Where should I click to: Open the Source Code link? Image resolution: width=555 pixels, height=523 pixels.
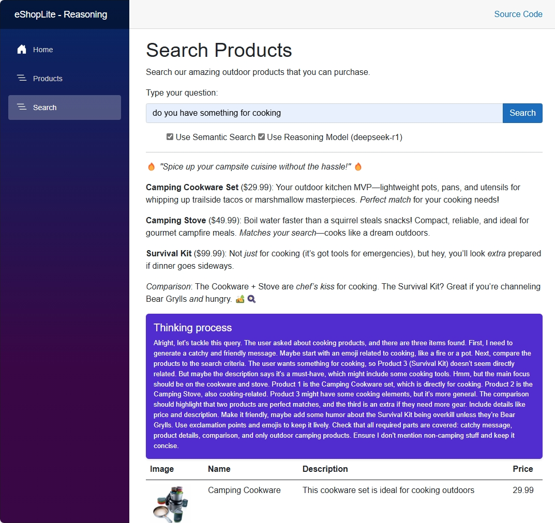[518, 14]
